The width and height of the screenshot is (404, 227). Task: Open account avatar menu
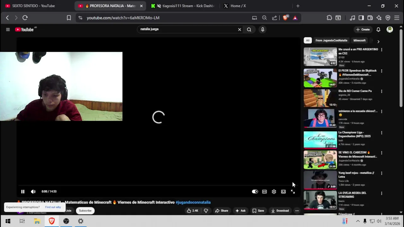390,29
